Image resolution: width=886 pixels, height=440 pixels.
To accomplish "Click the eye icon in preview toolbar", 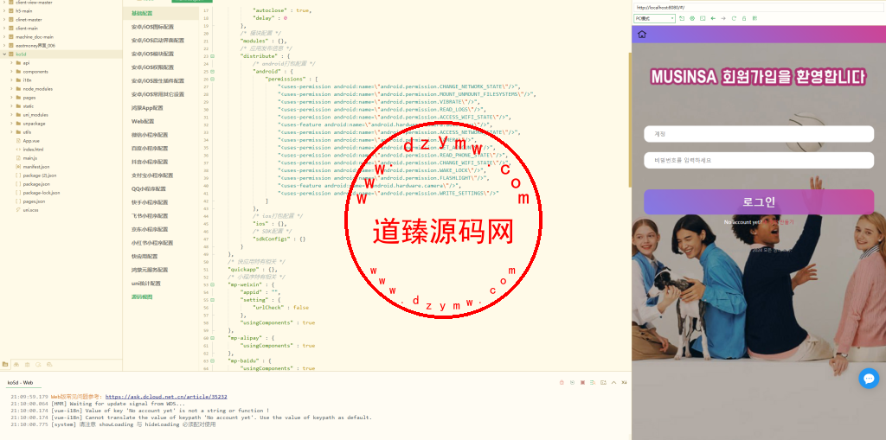I will [x=692, y=19].
